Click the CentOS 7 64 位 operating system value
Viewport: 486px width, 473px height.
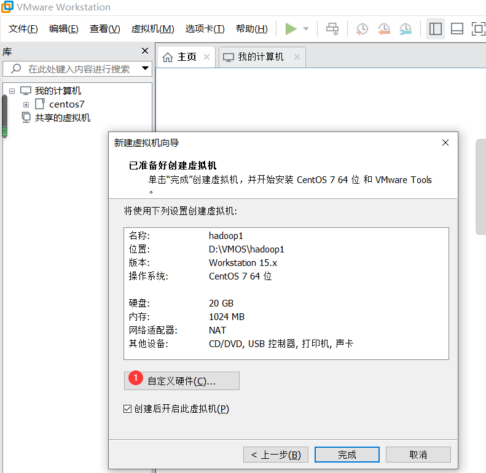[x=240, y=276]
